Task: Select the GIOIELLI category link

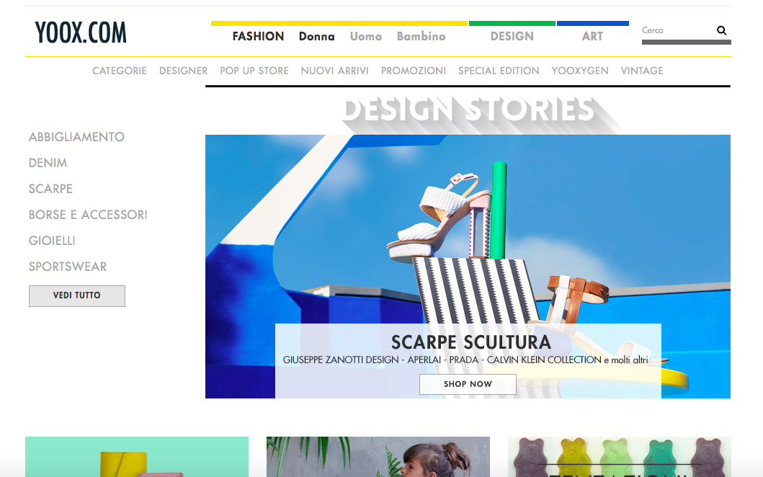Action: click(x=52, y=241)
